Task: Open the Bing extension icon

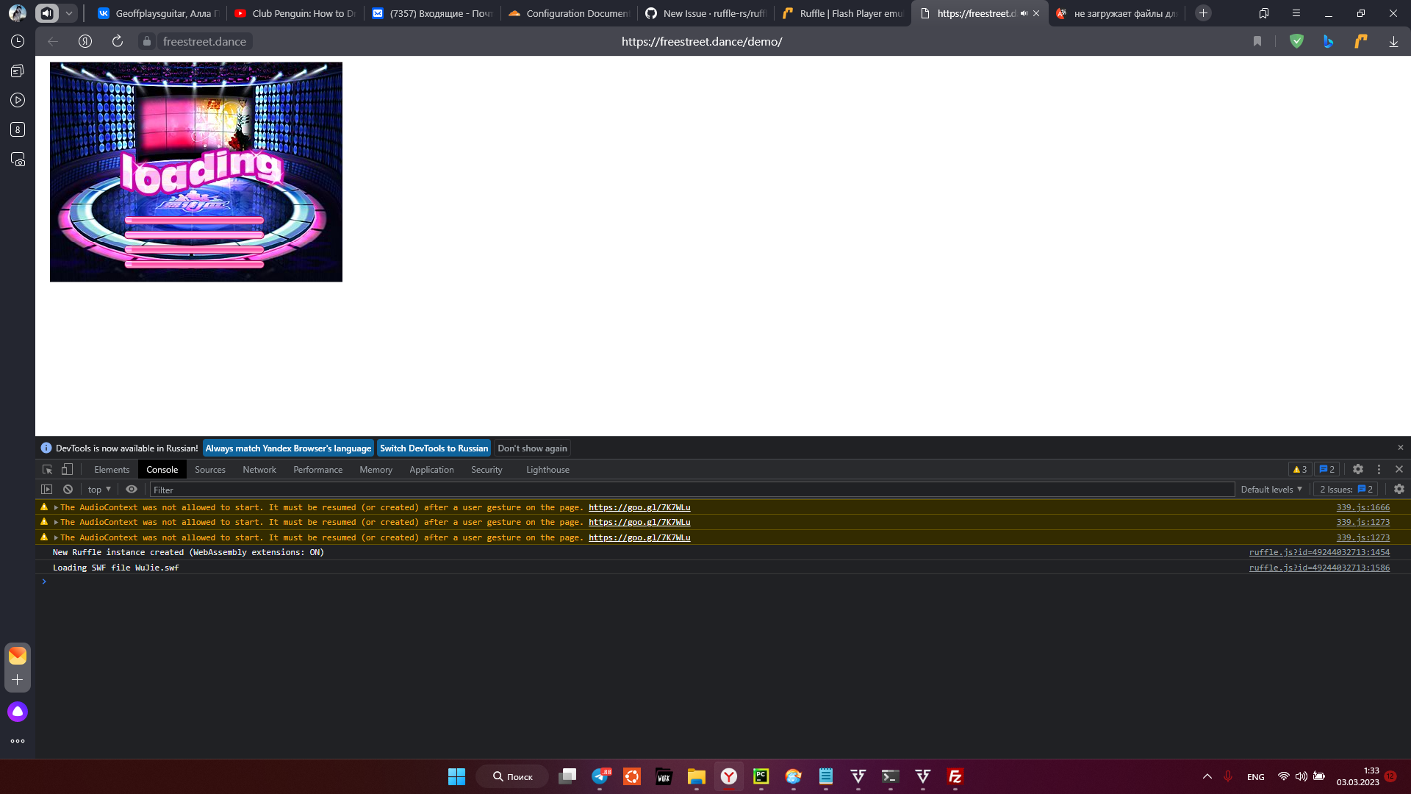Action: [x=1329, y=41]
